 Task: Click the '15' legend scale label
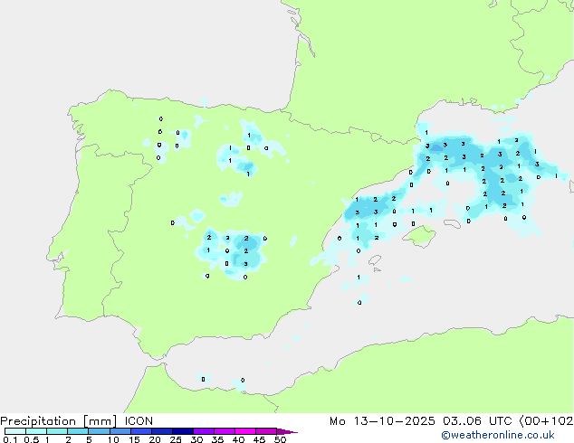pos(134,439)
